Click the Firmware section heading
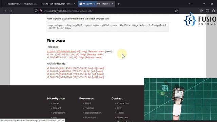The height and width of the screenshot is (122, 217). pyautogui.click(x=56, y=41)
